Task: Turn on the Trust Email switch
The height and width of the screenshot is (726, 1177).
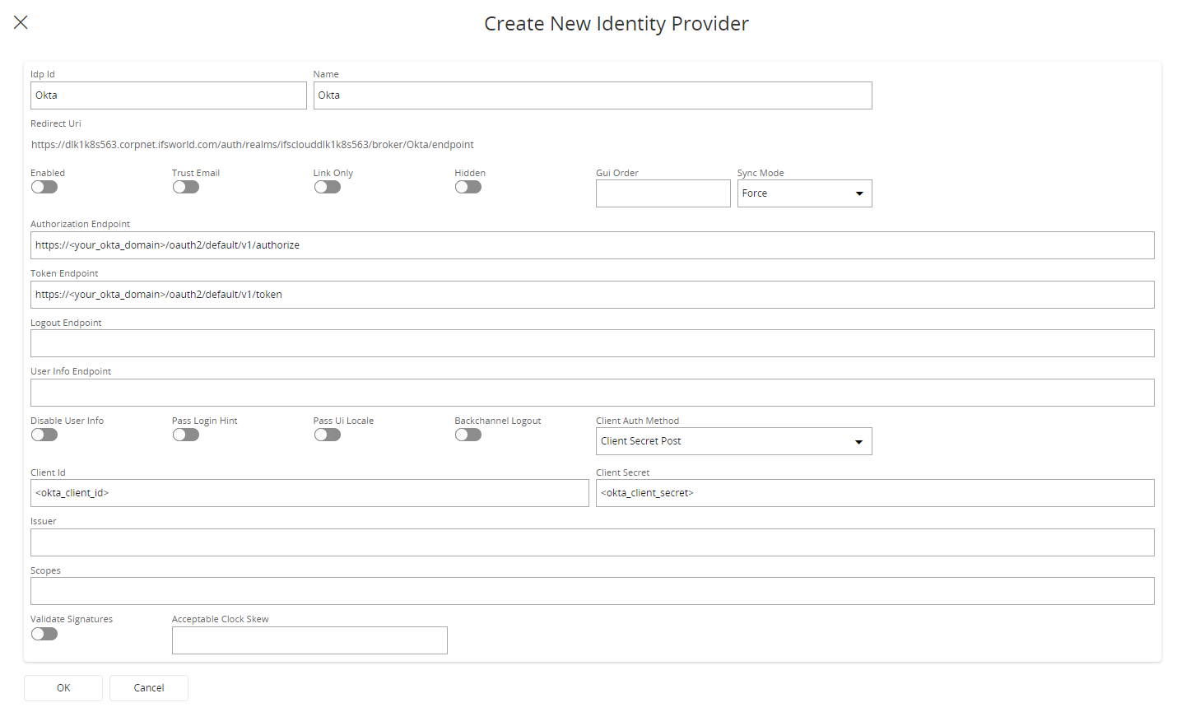Action: tap(186, 187)
